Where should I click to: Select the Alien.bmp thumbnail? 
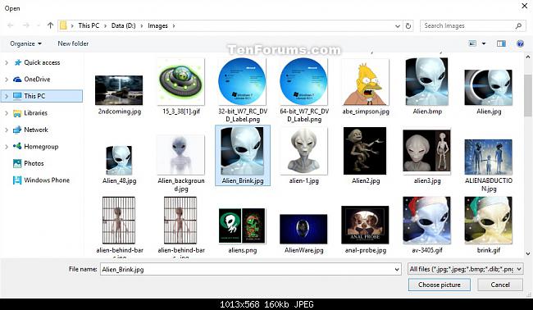pos(427,81)
